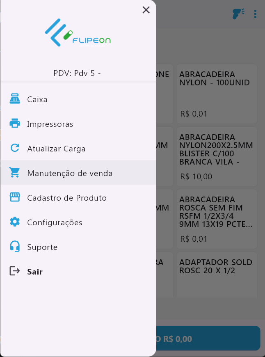Image resolution: width=265 pixels, height=357 pixels.
Task: Click the shopping cart icon
Action: click(x=15, y=173)
